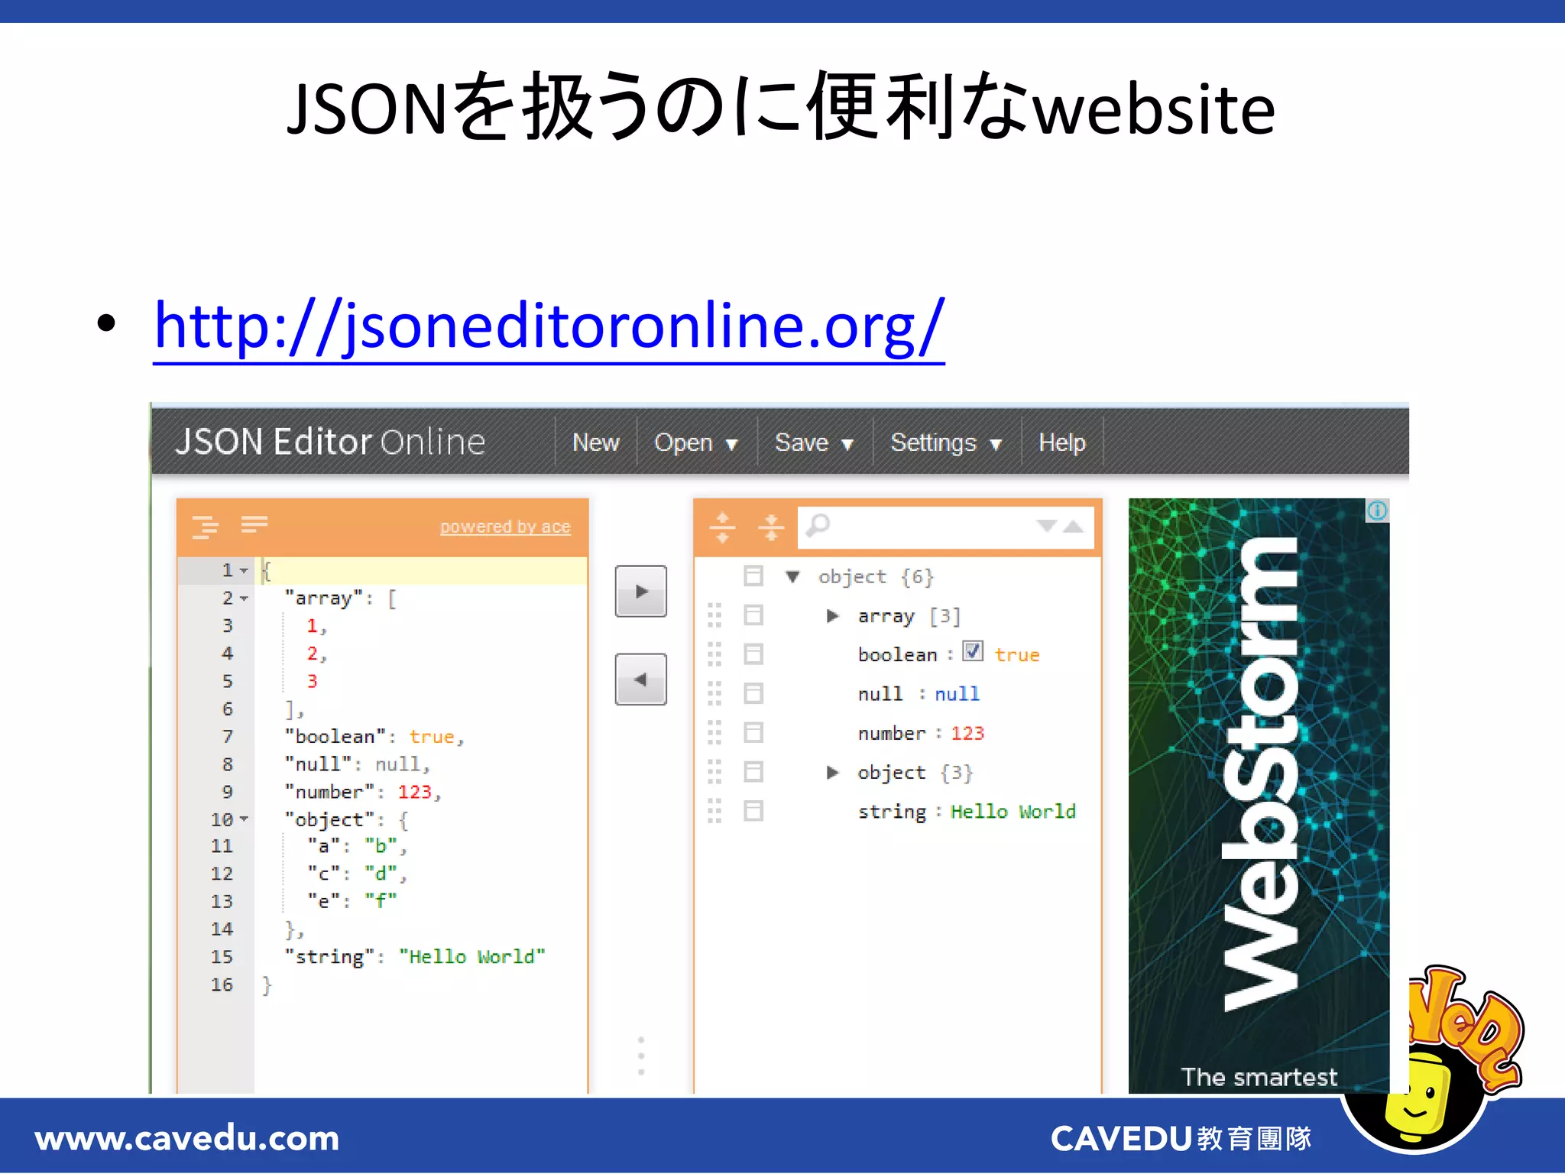The height and width of the screenshot is (1174, 1565).
Task: Collapse the root object {6} node
Action: coord(792,577)
